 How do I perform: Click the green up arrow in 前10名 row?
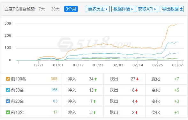click(94, 112)
